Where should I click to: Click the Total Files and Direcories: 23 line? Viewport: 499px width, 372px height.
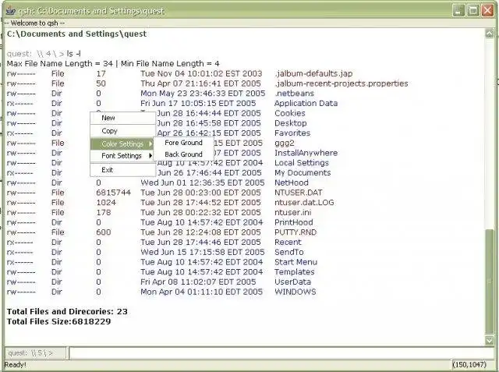tap(67, 311)
